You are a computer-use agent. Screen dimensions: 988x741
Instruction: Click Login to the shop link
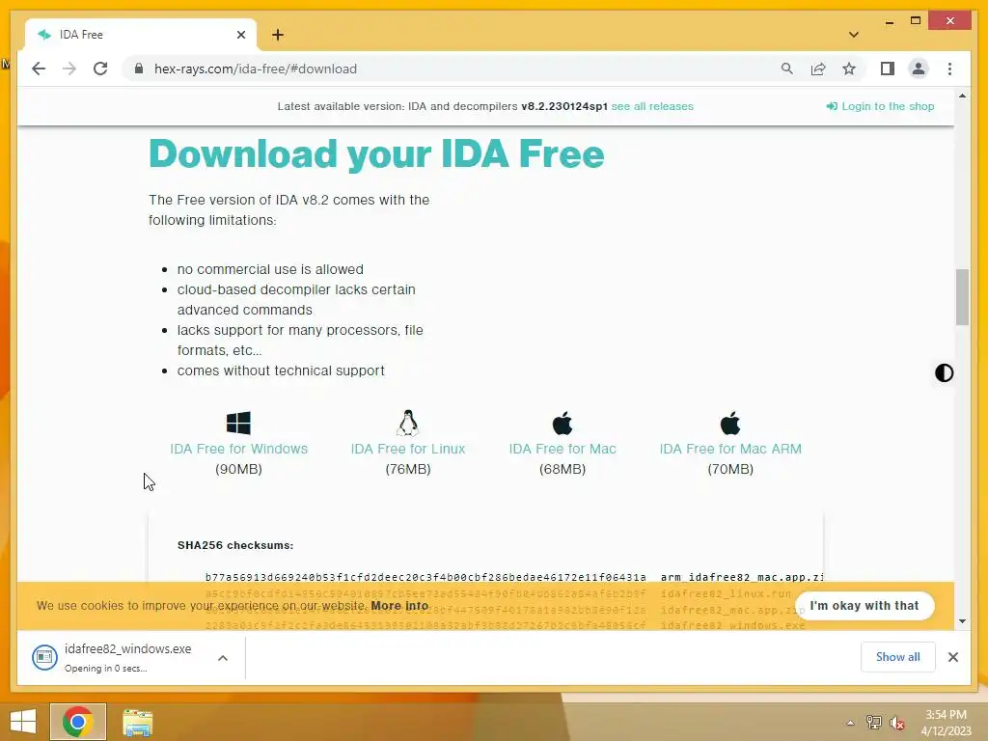(x=880, y=106)
